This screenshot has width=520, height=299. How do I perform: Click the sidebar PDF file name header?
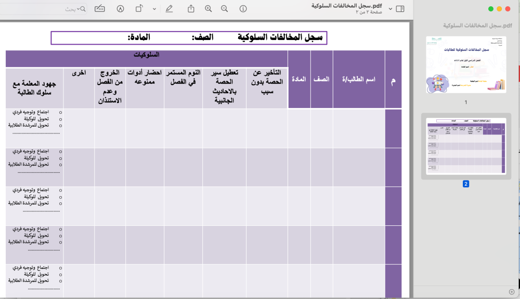pos(477,25)
